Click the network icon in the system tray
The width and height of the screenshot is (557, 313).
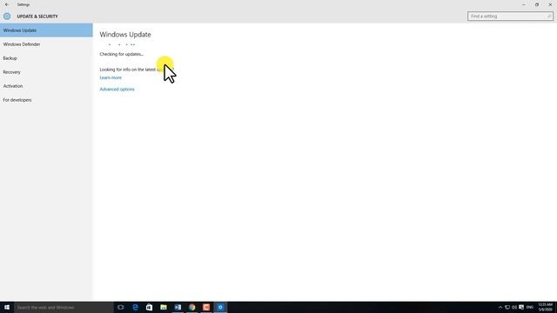(507, 307)
